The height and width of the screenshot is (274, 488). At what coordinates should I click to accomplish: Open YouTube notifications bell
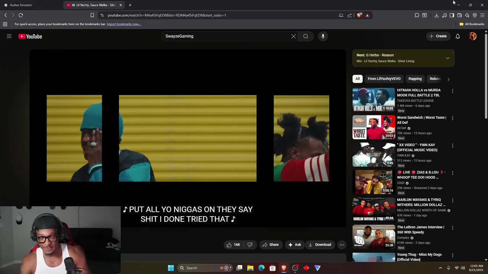[457, 36]
